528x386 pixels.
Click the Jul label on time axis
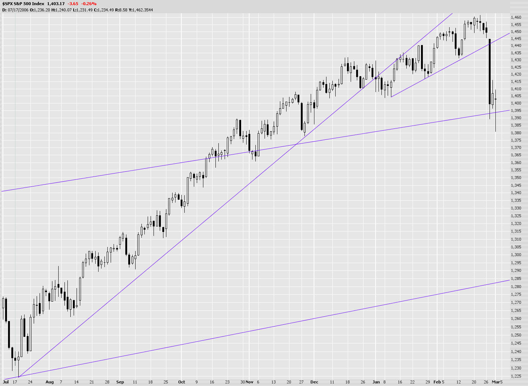(6, 382)
